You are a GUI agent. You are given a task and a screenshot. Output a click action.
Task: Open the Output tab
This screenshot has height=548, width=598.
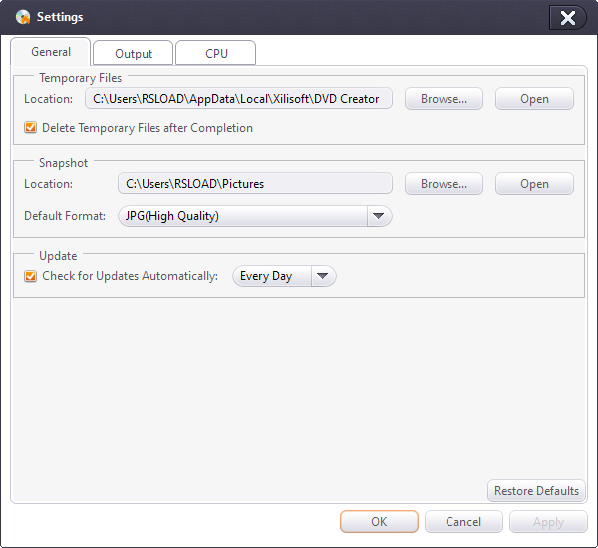tap(134, 53)
